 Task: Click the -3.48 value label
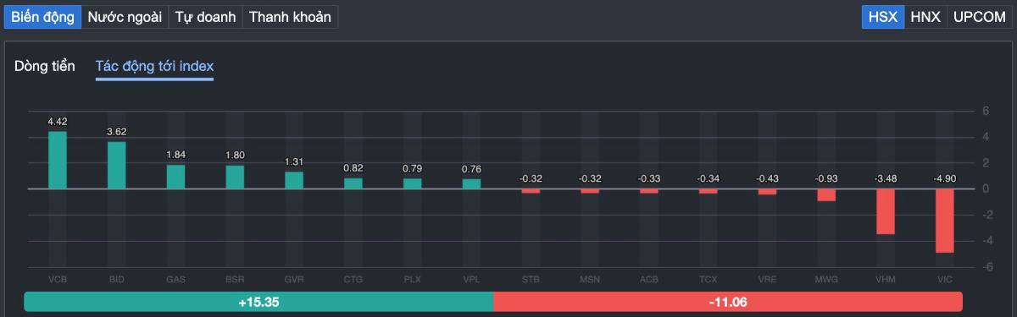886,178
